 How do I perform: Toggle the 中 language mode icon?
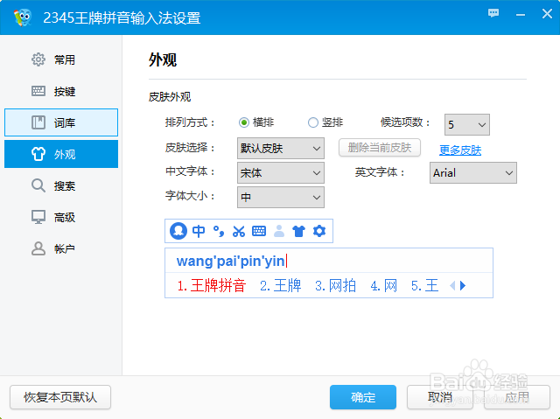[x=199, y=231]
